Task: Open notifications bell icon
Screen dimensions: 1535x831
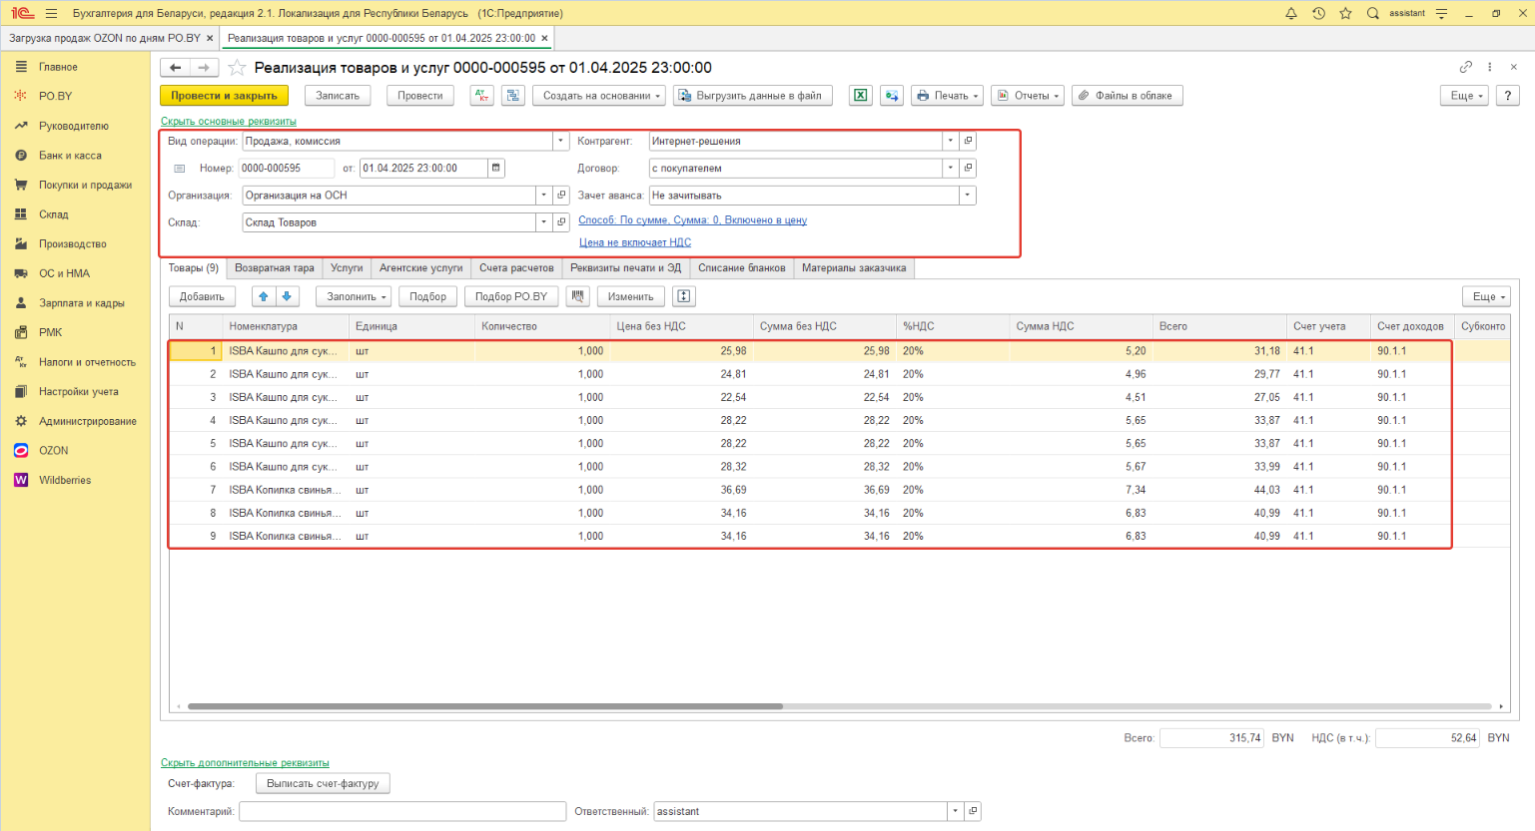Action: pyautogui.click(x=1291, y=13)
